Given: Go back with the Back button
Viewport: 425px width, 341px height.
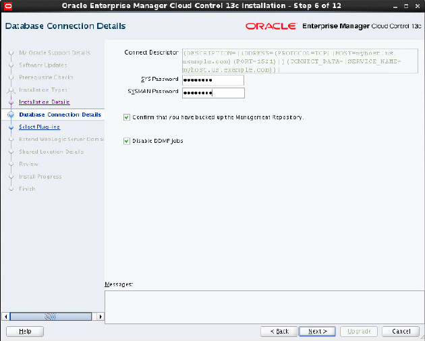Looking at the screenshot, I should (279, 332).
